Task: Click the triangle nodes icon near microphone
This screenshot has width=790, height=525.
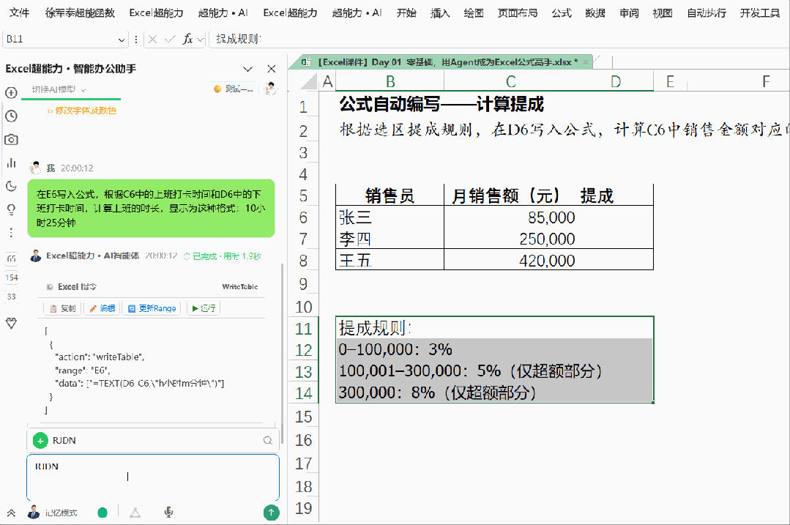Action: (135, 513)
